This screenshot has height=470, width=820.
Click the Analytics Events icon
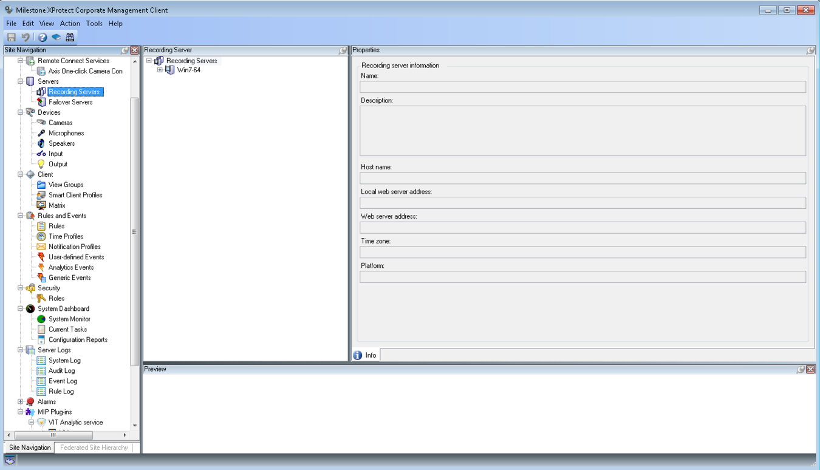[41, 267]
